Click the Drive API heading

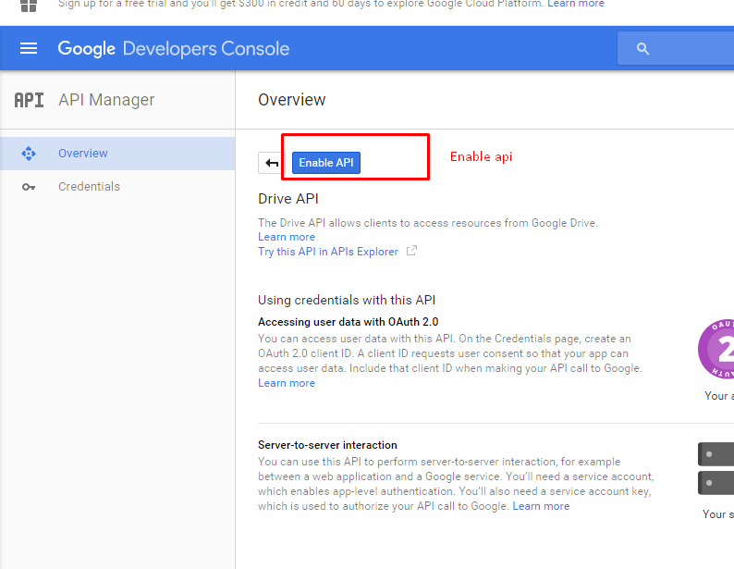point(288,199)
